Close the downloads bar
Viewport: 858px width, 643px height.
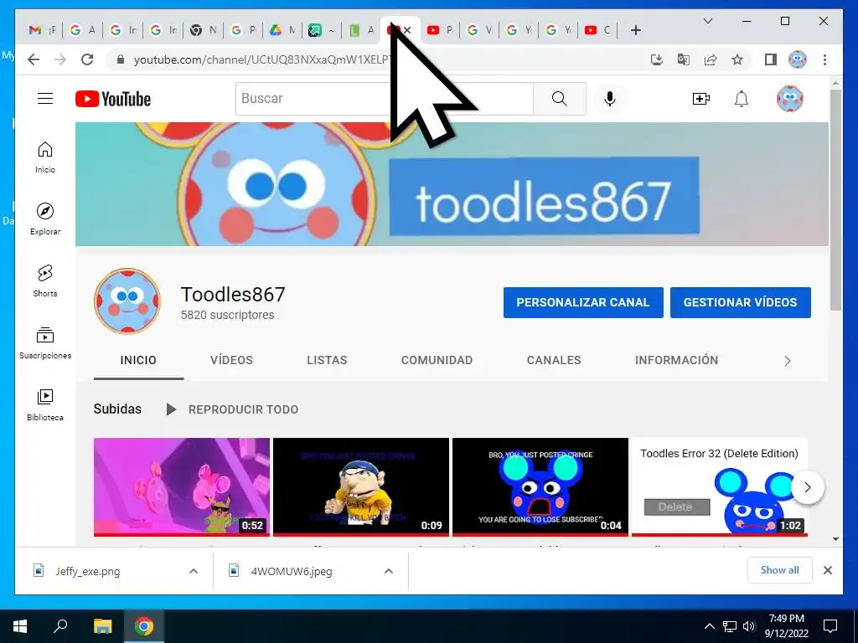click(828, 570)
